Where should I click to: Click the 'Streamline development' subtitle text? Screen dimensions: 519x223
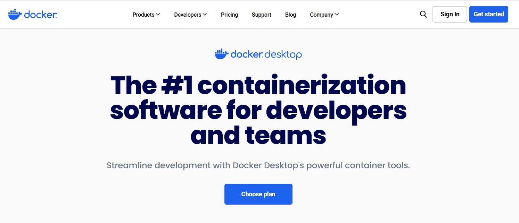point(258,165)
